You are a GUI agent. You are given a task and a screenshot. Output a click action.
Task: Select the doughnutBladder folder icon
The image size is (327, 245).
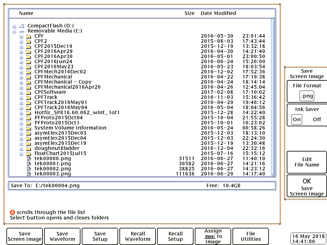click(x=28, y=149)
